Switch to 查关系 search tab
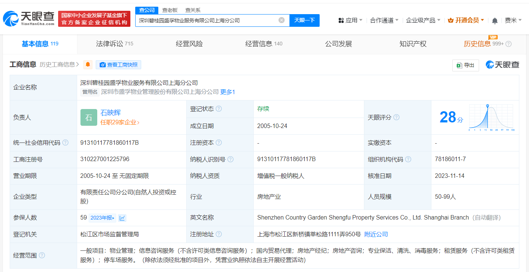The height and width of the screenshot is (272, 529). coord(193,10)
